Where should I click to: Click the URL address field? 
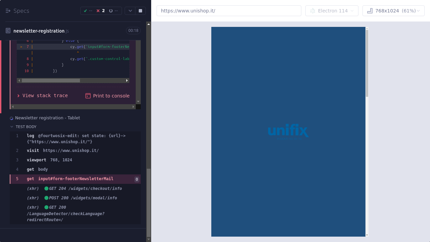229,11
